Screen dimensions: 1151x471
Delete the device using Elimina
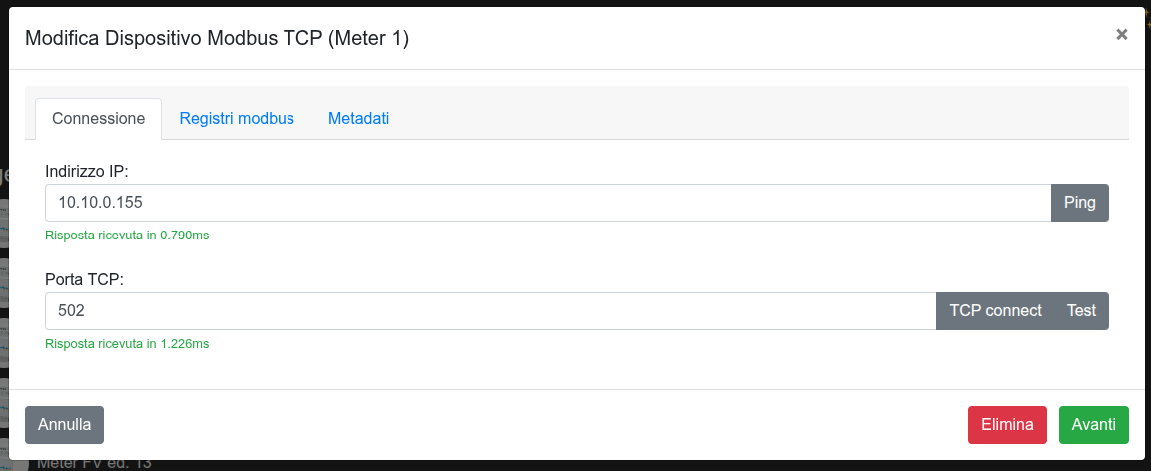point(1007,425)
